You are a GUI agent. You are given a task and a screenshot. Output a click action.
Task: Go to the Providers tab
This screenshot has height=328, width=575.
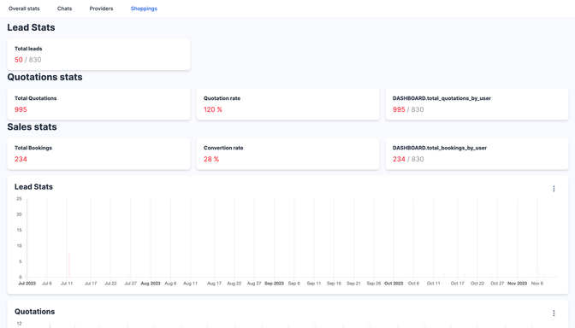tap(101, 9)
